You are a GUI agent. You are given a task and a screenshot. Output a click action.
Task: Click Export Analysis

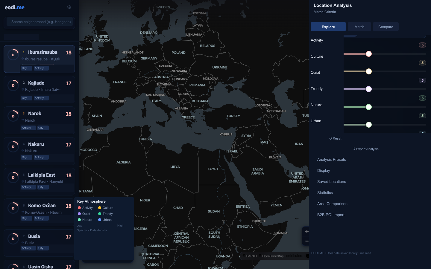[366, 149]
